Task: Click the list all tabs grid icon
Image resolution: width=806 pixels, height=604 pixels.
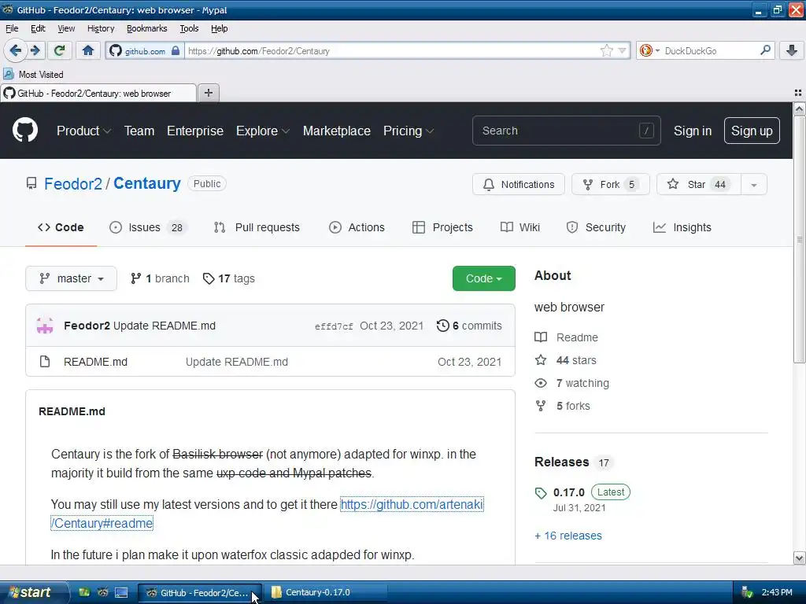Action: pos(798,93)
